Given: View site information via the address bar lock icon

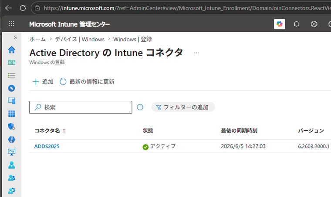Looking at the screenshot, I should pyautogui.click(x=37, y=8).
